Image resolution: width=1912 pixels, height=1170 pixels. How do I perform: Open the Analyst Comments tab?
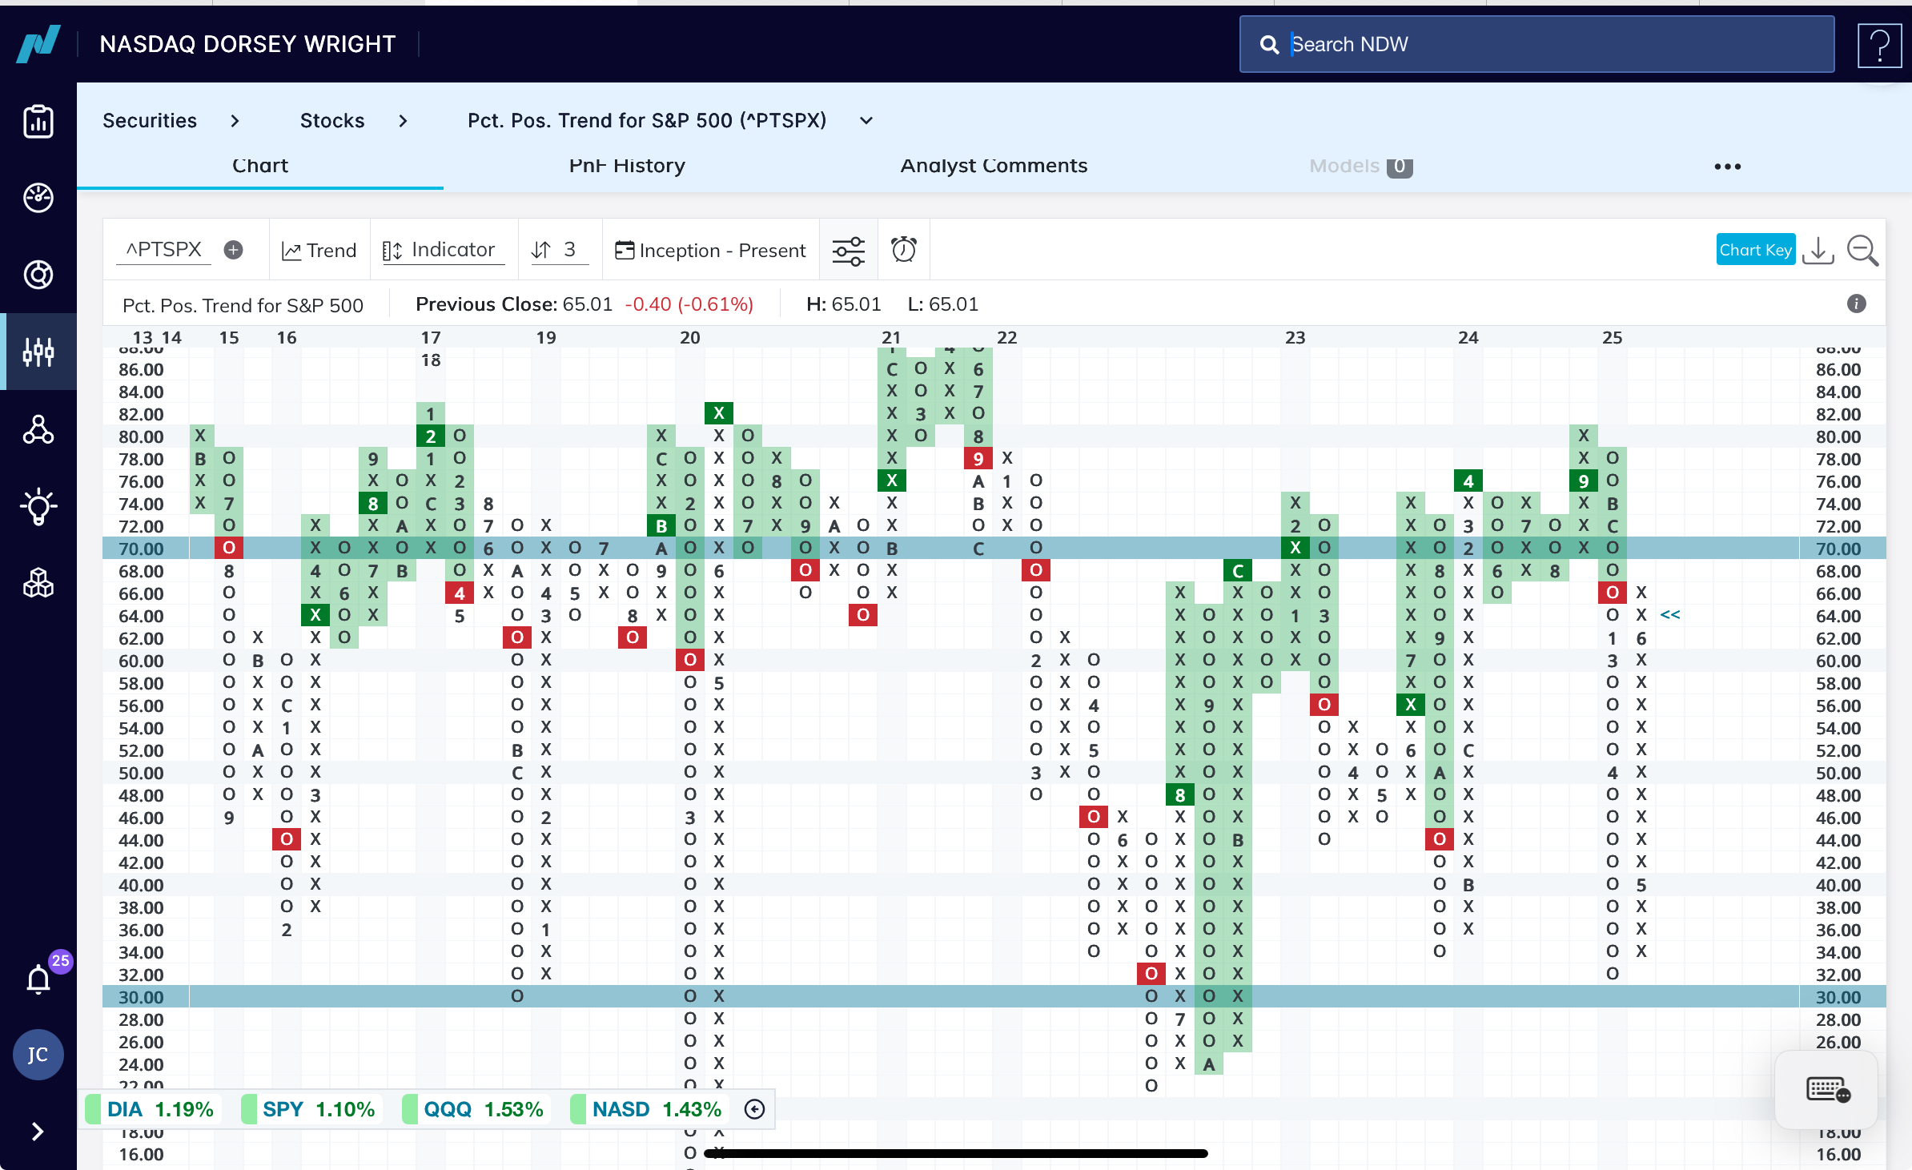point(994,166)
